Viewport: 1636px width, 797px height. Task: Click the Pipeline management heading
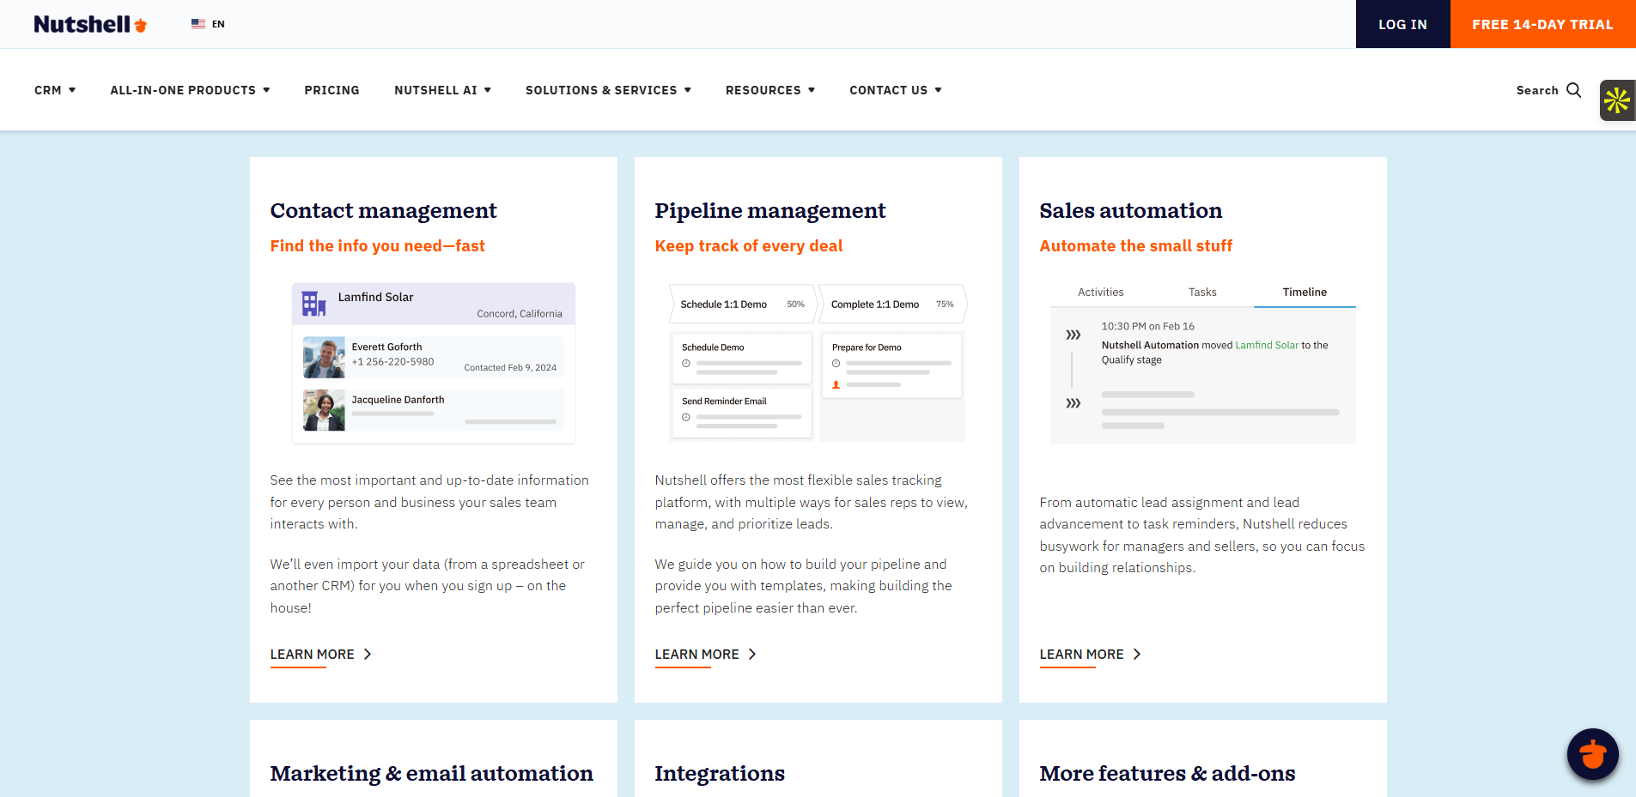tap(769, 210)
